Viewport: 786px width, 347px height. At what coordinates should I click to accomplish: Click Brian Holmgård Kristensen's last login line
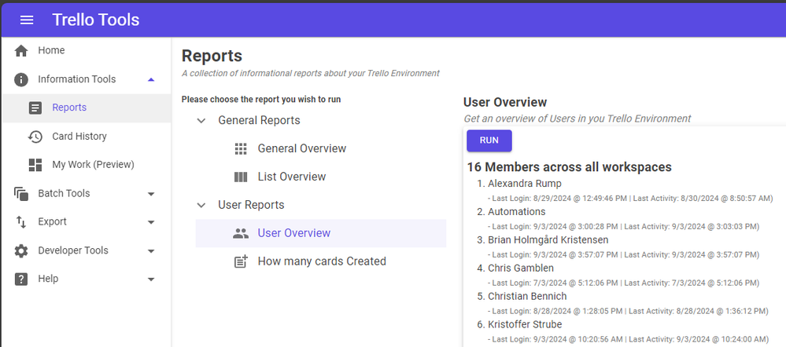[x=623, y=255]
